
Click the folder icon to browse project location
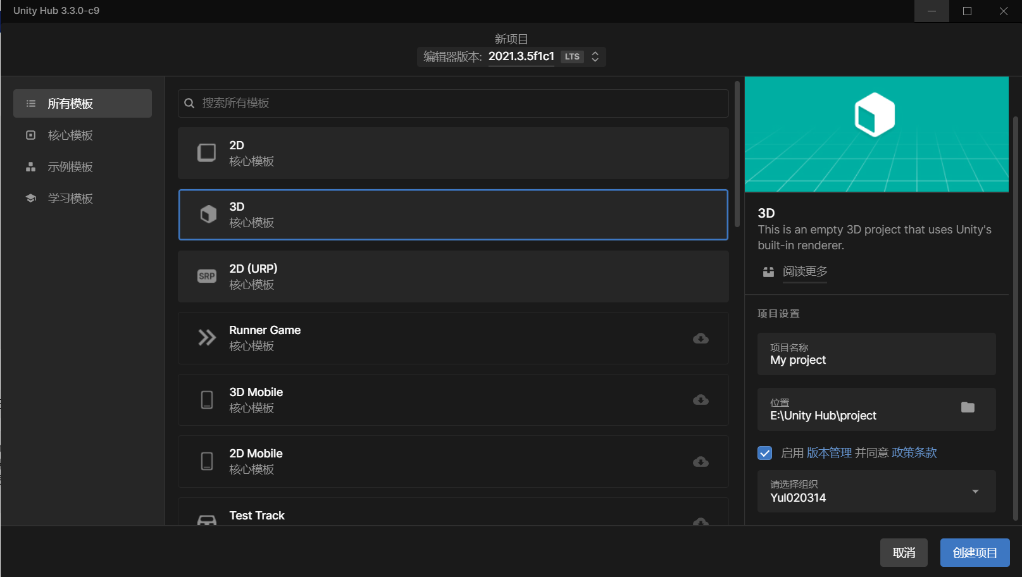968,407
